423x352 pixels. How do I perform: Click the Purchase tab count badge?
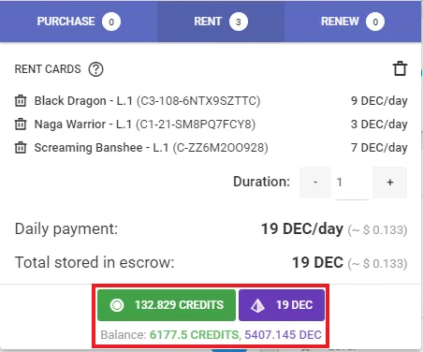pyautogui.click(x=111, y=22)
